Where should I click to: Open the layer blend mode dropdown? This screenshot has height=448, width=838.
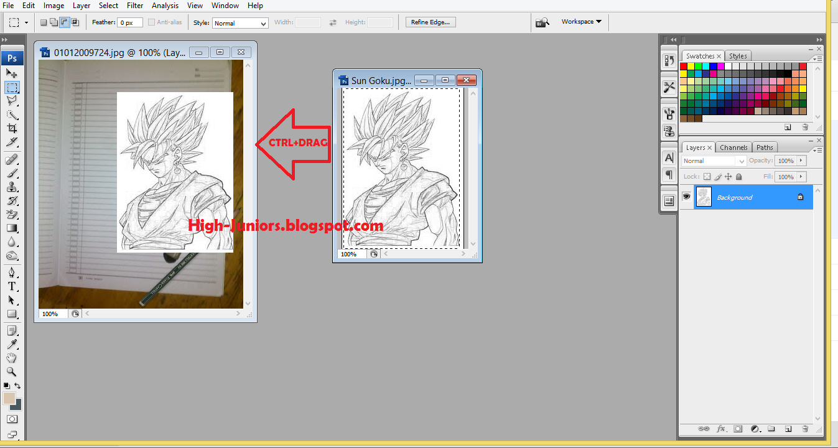tap(714, 161)
